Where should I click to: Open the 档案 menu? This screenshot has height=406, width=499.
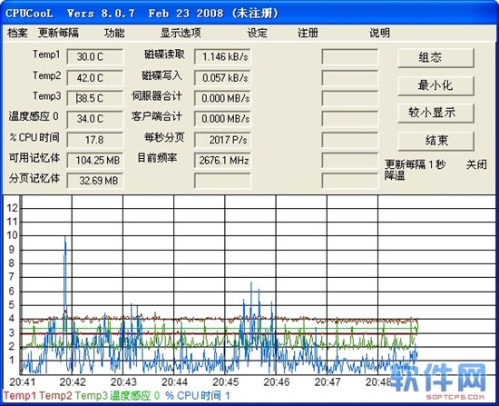pos(17,33)
